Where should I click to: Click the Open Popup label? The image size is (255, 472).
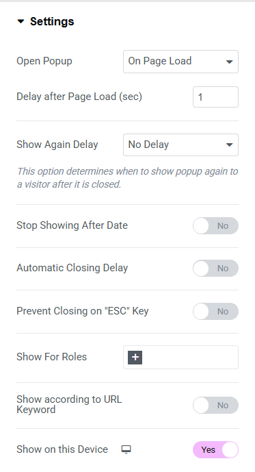coord(44,61)
